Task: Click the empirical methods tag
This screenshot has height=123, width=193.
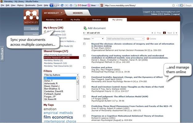Action: click(58, 113)
